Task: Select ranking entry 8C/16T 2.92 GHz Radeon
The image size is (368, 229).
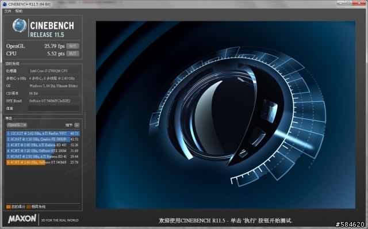Action: [x=43, y=157]
